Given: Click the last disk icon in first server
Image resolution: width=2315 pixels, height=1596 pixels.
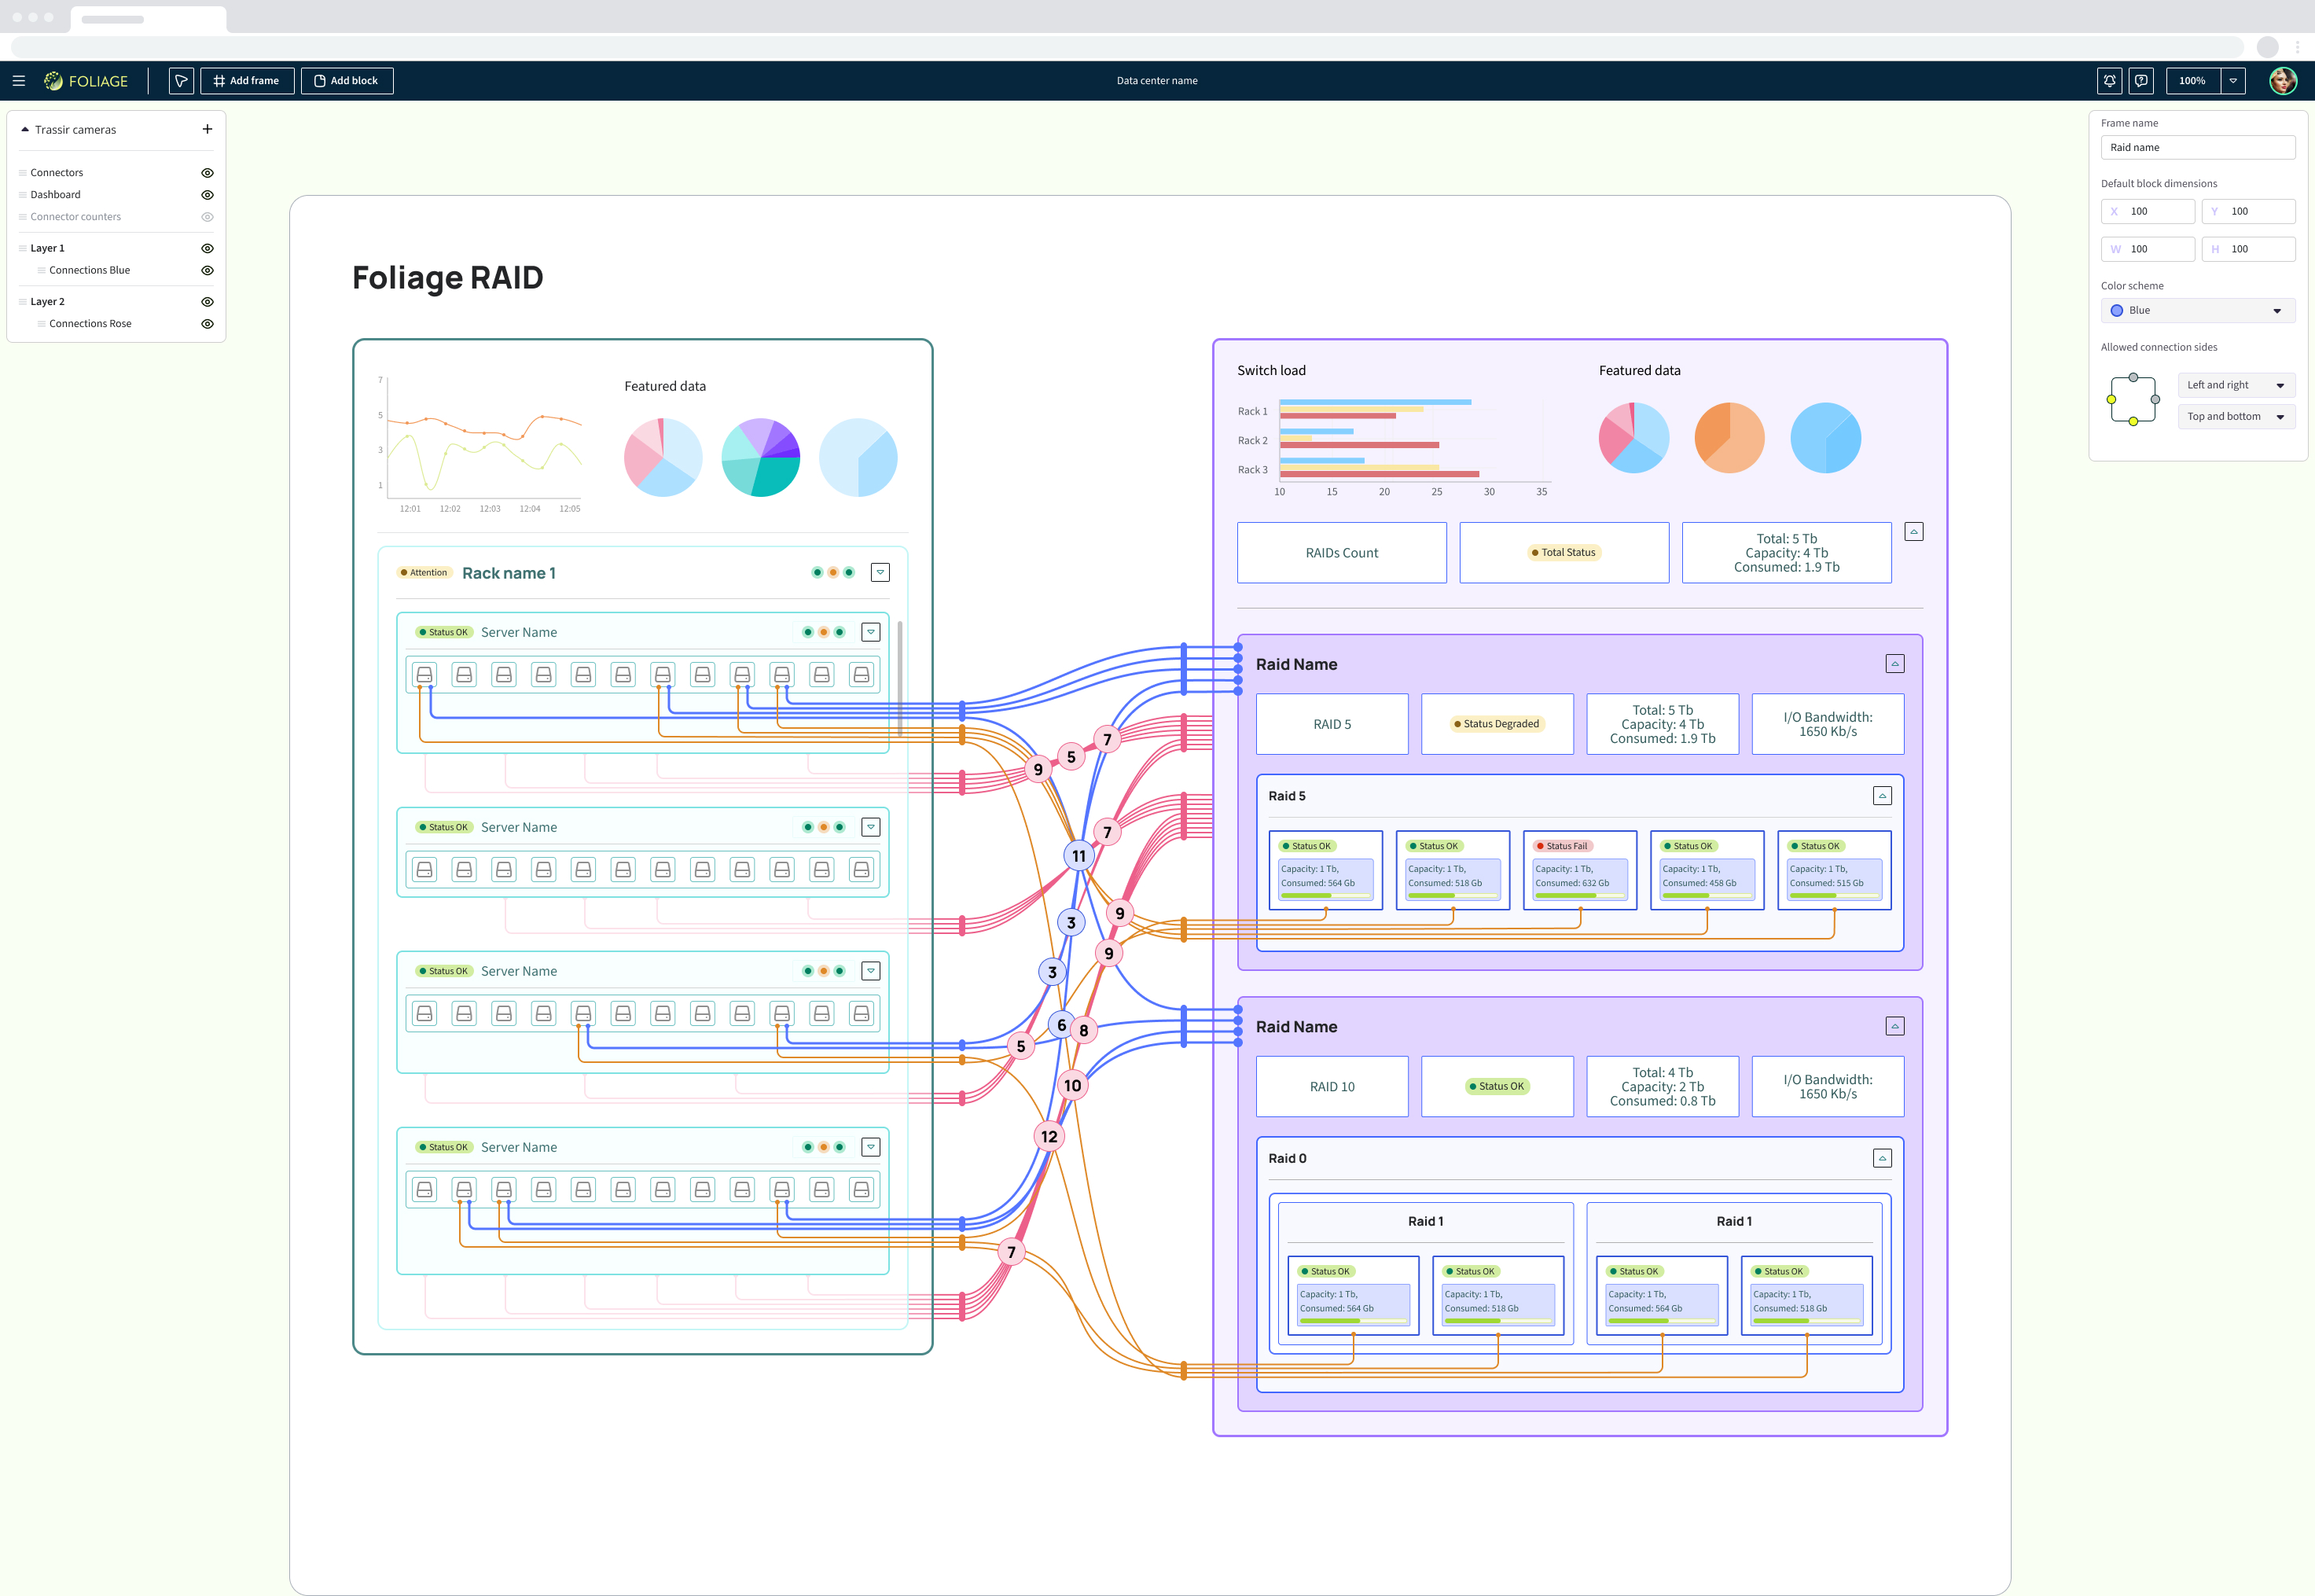Looking at the screenshot, I should (861, 675).
